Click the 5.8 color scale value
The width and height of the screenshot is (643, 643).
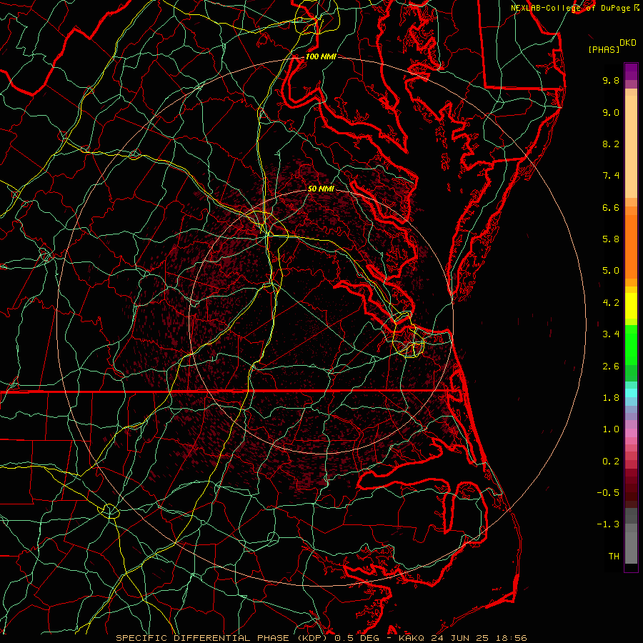coord(611,239)
